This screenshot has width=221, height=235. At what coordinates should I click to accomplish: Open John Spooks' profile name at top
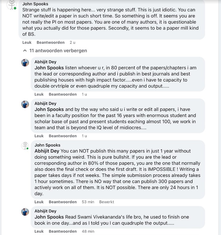35,4
